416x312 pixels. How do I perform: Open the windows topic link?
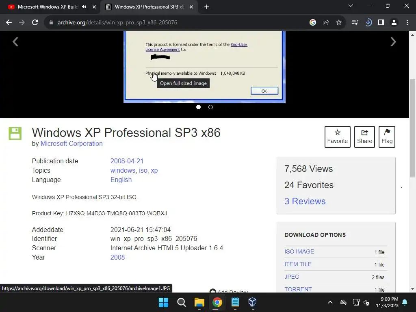[x=123, y=170]
